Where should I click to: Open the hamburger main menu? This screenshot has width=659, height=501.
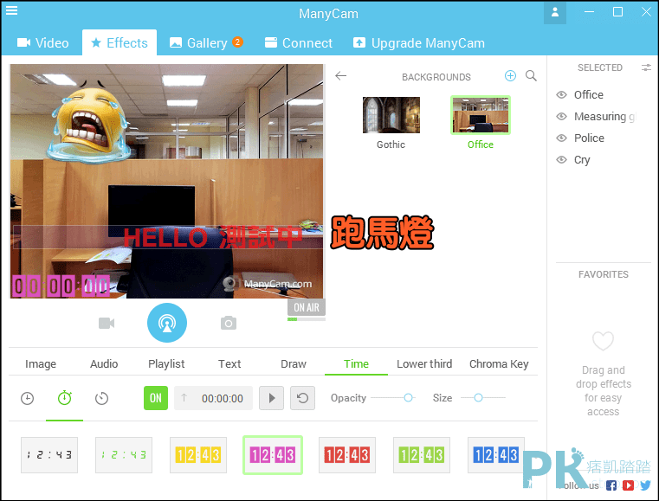(x=11, y=10)
